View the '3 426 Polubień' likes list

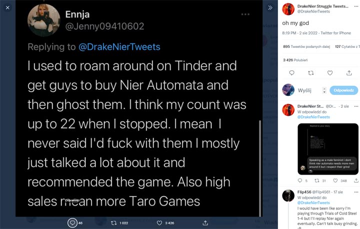tap(294, 60)
